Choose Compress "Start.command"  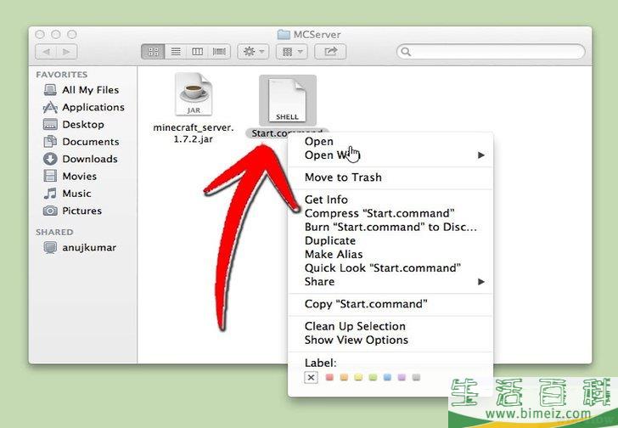[379, 213]
